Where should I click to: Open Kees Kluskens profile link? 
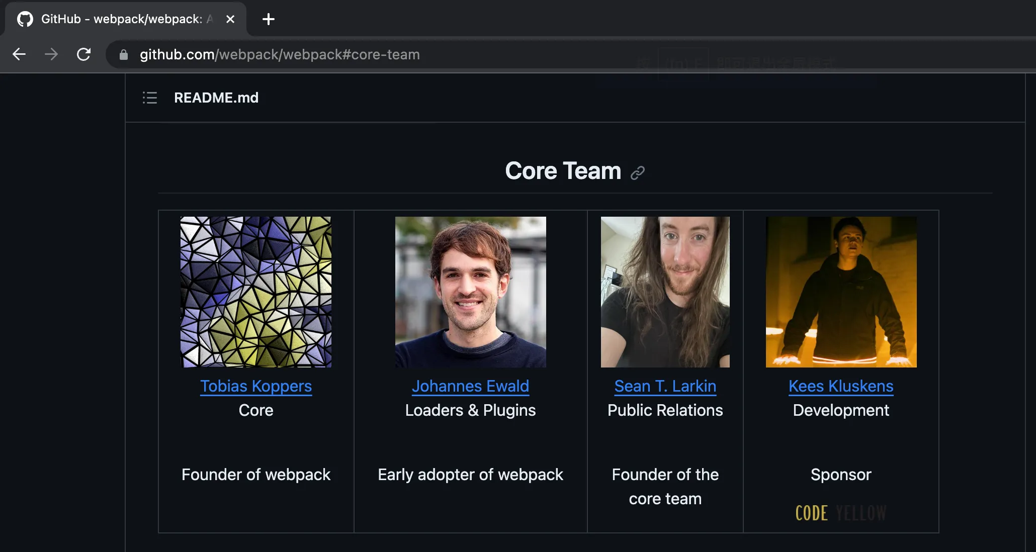point(841,386)
